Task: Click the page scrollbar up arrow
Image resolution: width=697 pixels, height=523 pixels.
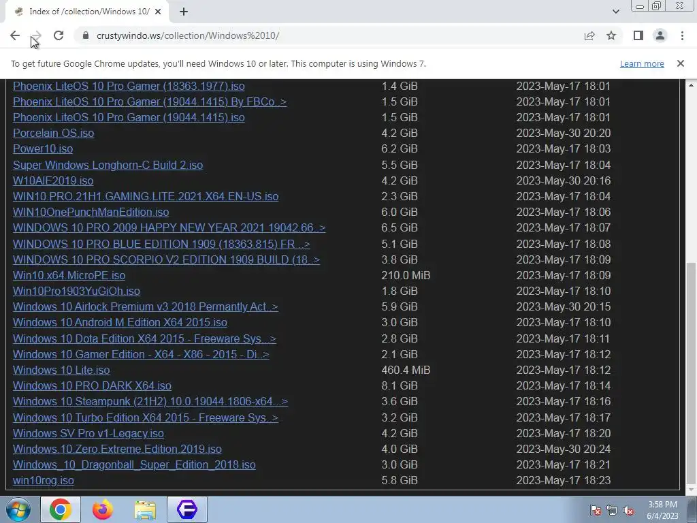Action: (692, 84)
